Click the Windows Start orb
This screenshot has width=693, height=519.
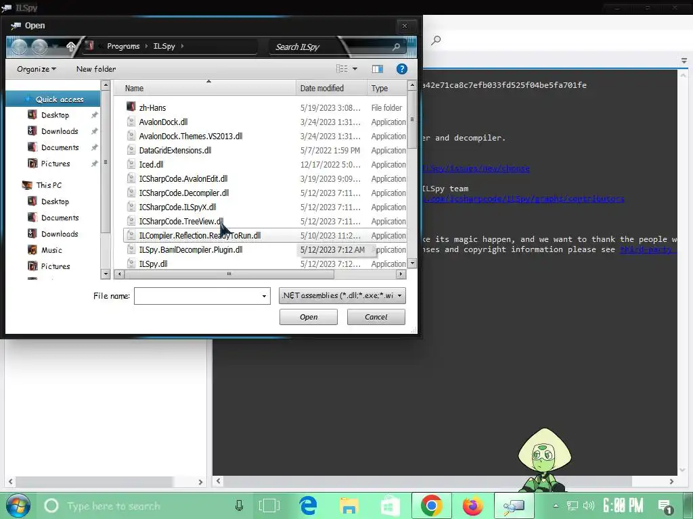[x=18, y=505]
